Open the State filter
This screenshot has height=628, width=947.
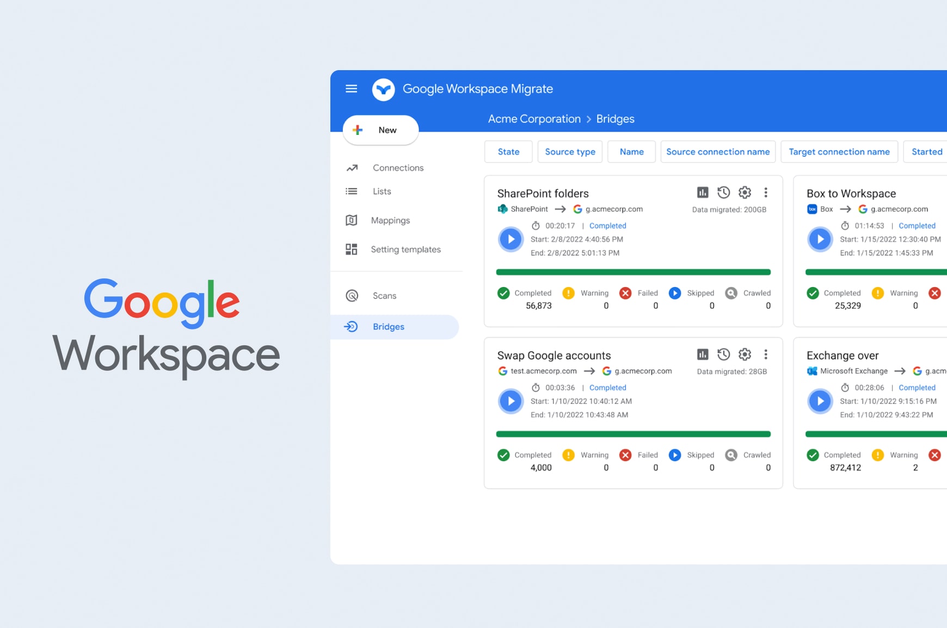tap(508, 151)
